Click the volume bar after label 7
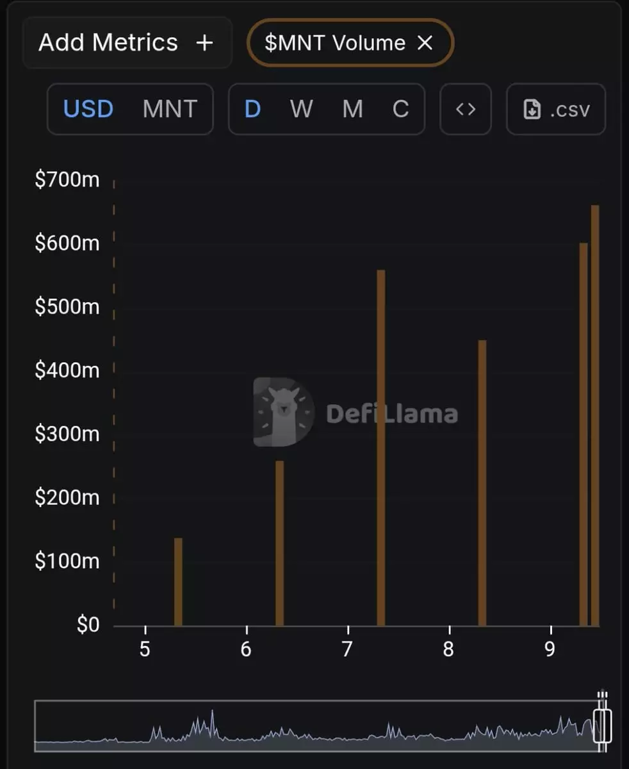Viewport: 629px width, 769px height. [381, 447]
